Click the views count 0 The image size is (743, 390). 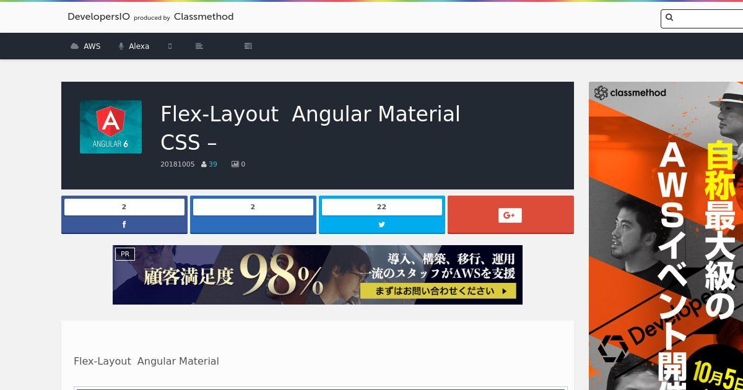click(243, 164)
